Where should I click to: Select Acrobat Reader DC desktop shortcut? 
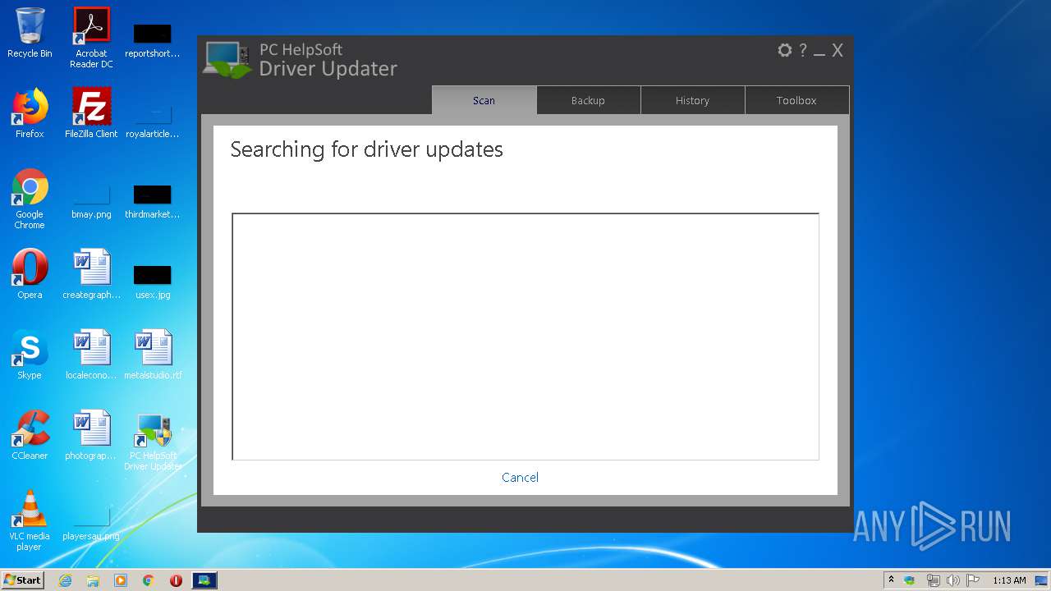point(91,38)
